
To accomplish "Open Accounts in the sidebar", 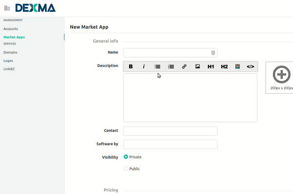I will 11,29.
